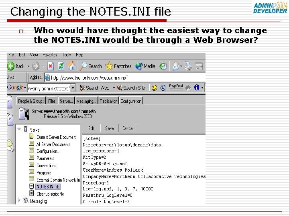Image resolution: width=289 pixels, height=216 pixels.
Task: Click the sad face vote icon
Action: 163,88
